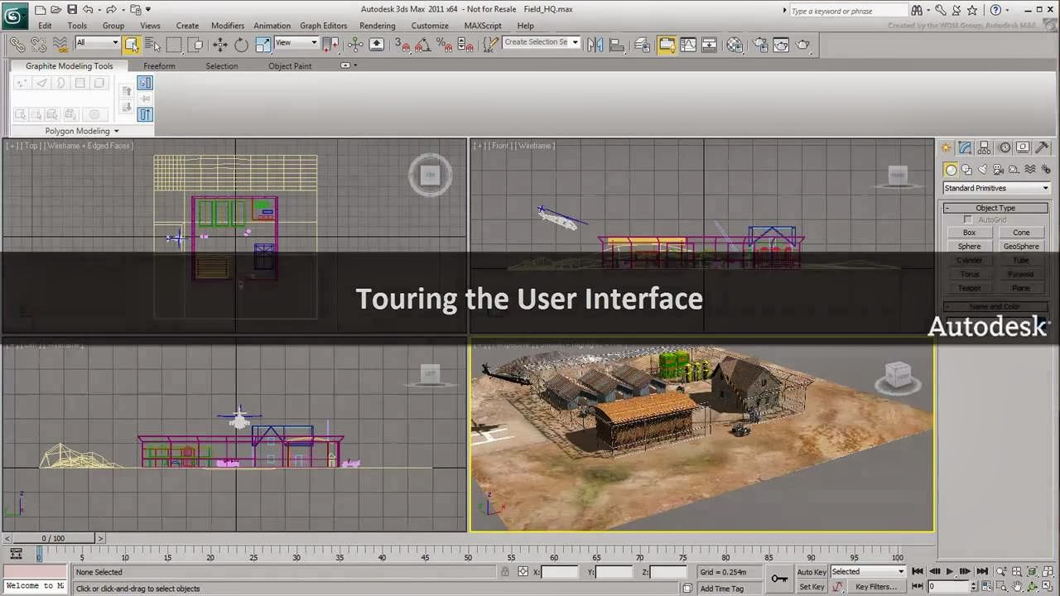
Task: Open the Geometry category in the Create panel
Action: coord(951,169)
